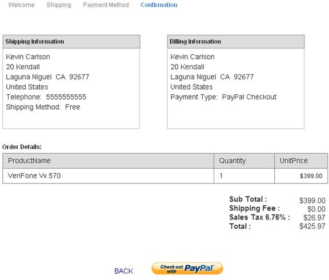Open the Welcome step tab
This screenshot has height=280, width=329.
pos(21,5)
